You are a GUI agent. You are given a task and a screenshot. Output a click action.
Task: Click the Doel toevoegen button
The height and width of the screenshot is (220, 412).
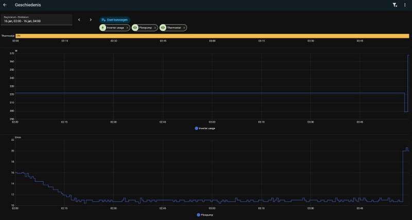click(x=115, y=20)
